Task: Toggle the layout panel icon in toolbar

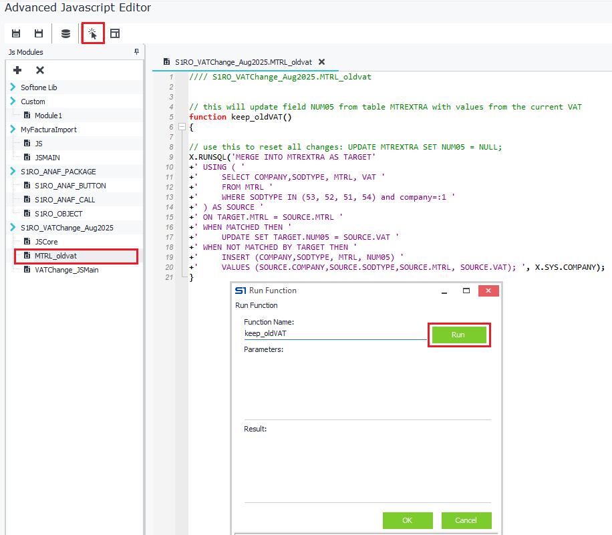Action: (115, 33)
